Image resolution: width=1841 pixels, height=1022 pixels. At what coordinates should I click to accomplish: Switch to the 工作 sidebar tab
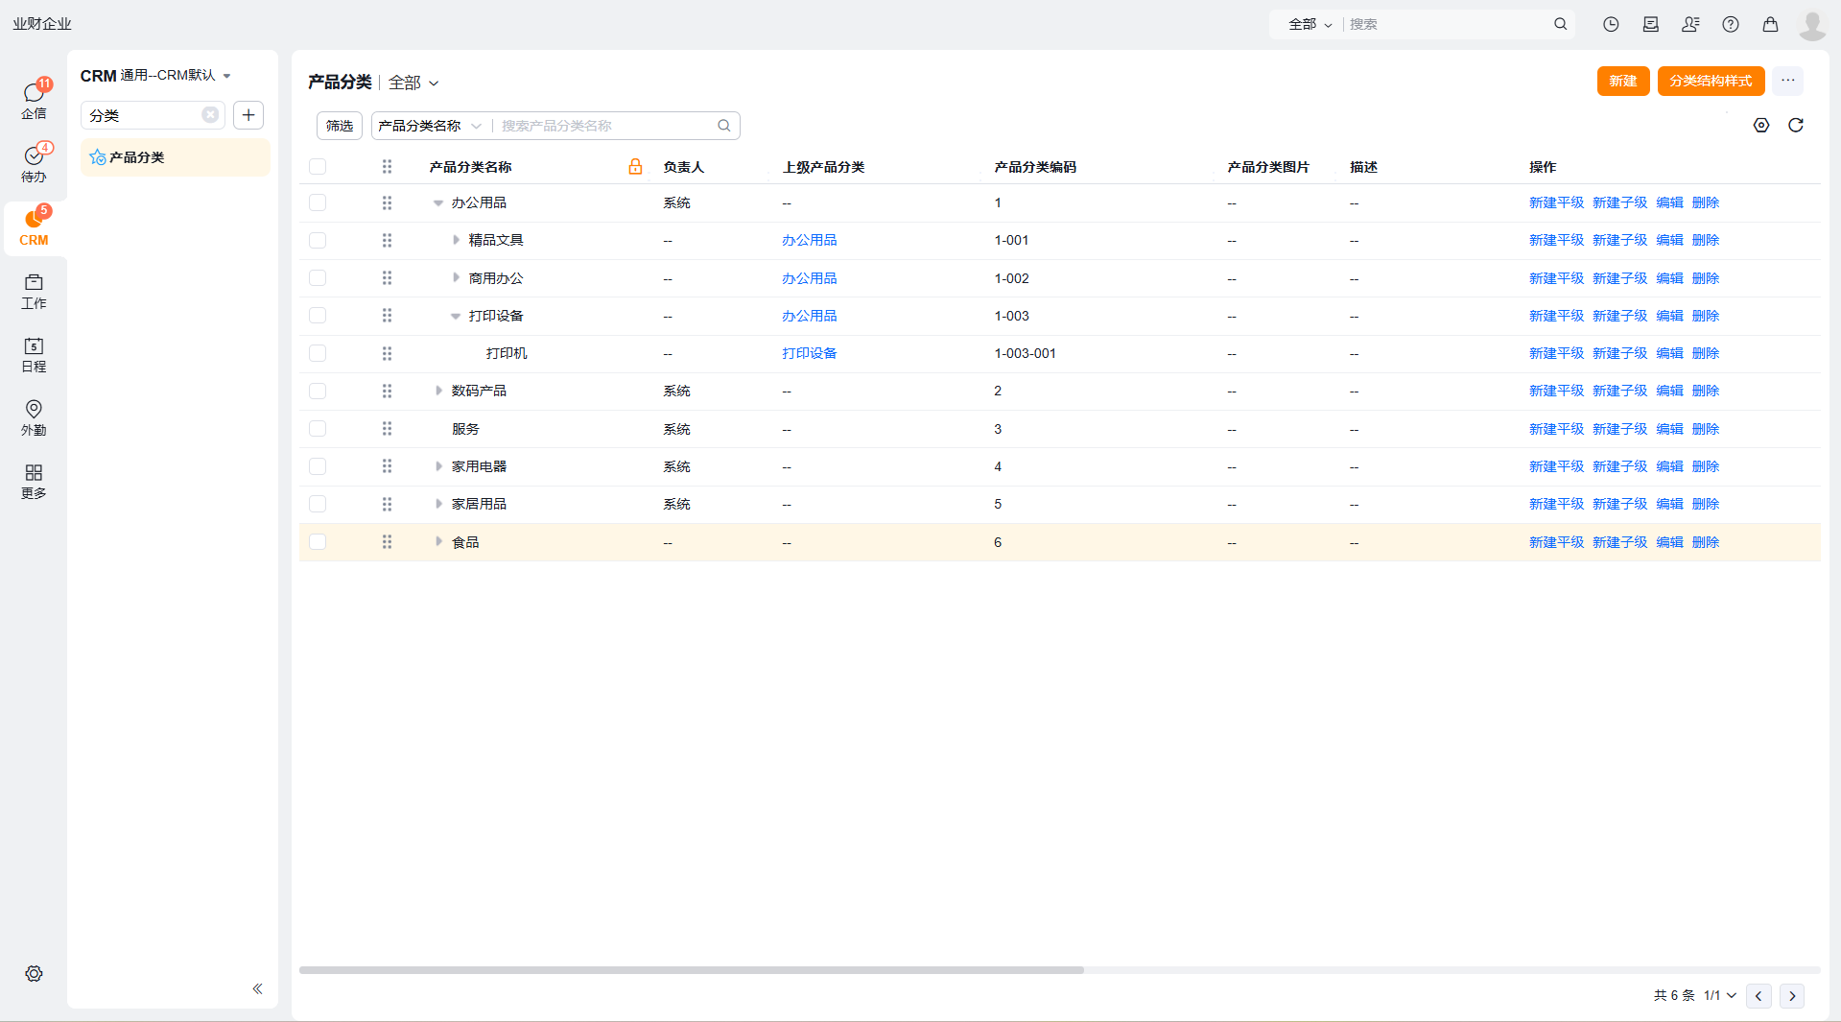coord(34,291)
